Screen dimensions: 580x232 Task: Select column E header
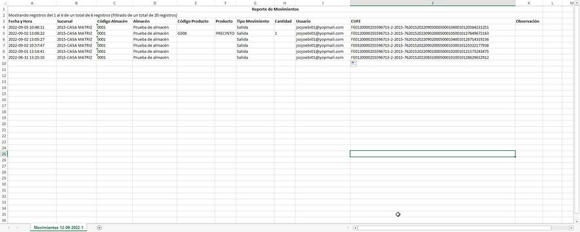(196, 3)
